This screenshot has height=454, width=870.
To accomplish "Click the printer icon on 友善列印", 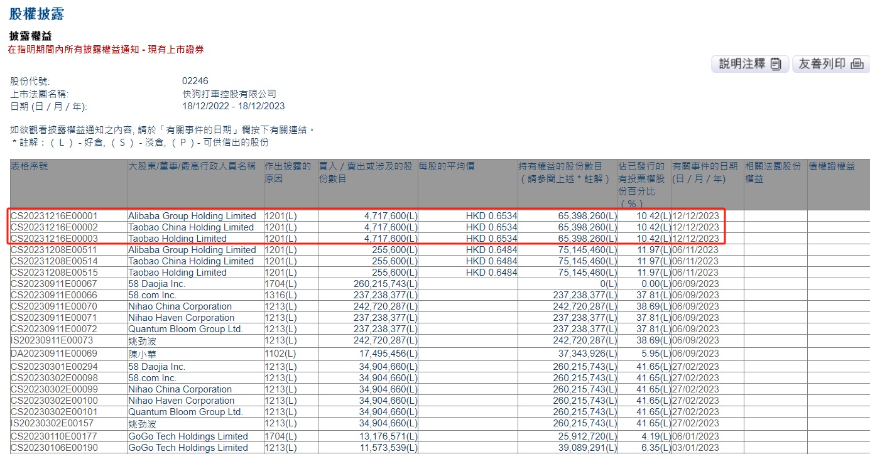I will (857, 64).
